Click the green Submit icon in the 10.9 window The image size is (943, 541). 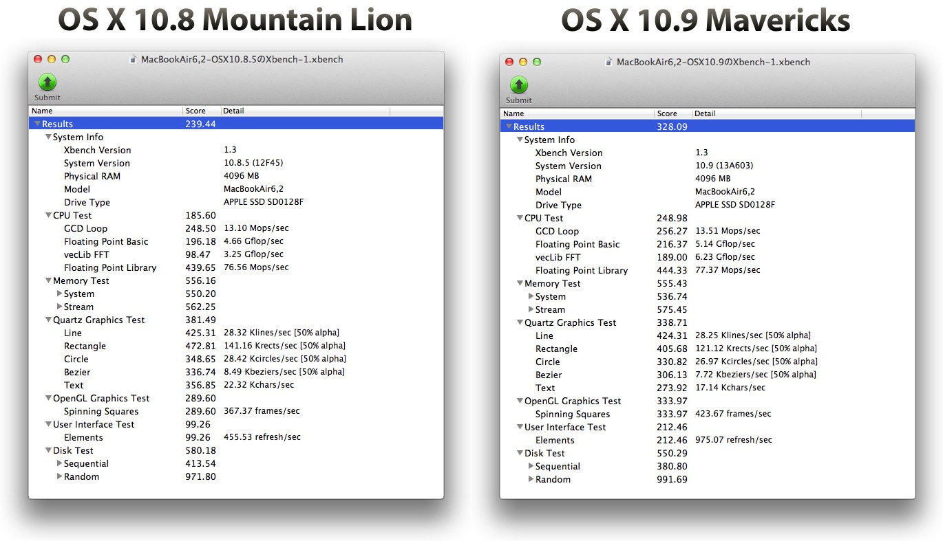point(519,85)
